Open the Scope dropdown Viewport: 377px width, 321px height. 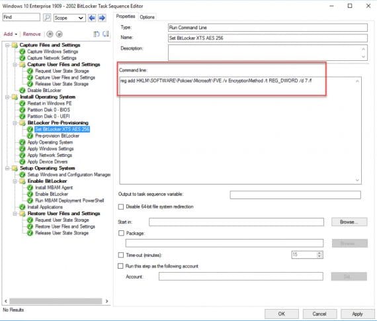pos(69,18)
